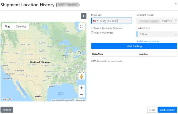
Task: Click the Refresh button
Action: [x=7, y=110]
